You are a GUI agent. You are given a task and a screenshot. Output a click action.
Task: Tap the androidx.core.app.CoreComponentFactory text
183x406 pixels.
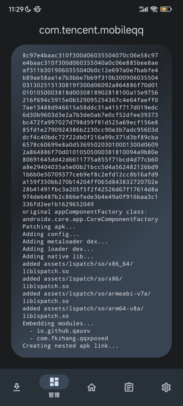[90, 219]
